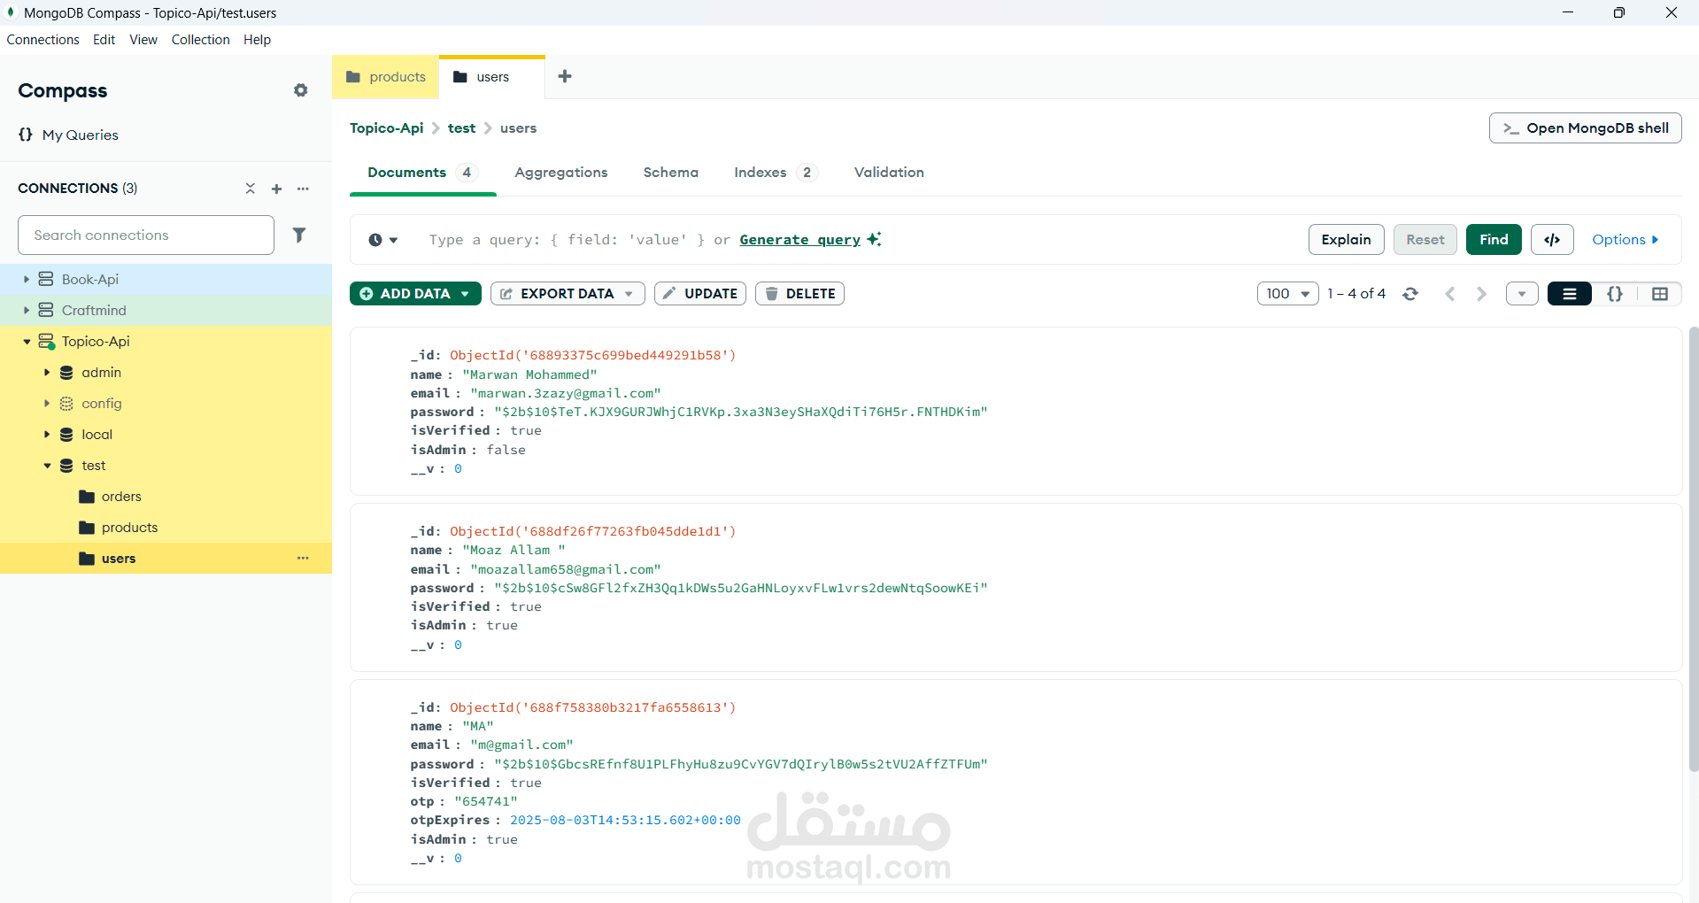
Task: Expand config database
Action: [47, 404]
